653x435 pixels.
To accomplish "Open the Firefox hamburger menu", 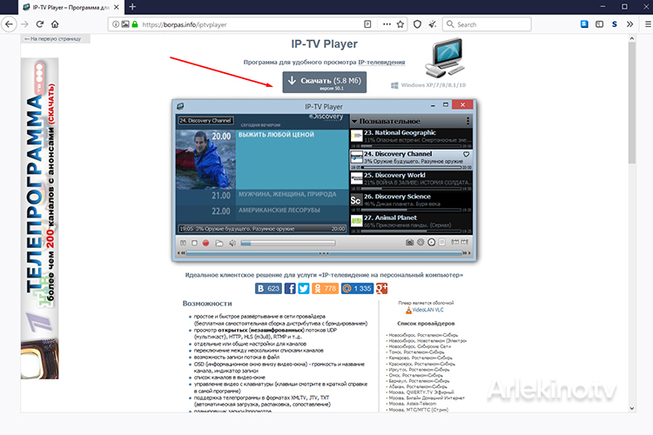I will coord(648,24).
